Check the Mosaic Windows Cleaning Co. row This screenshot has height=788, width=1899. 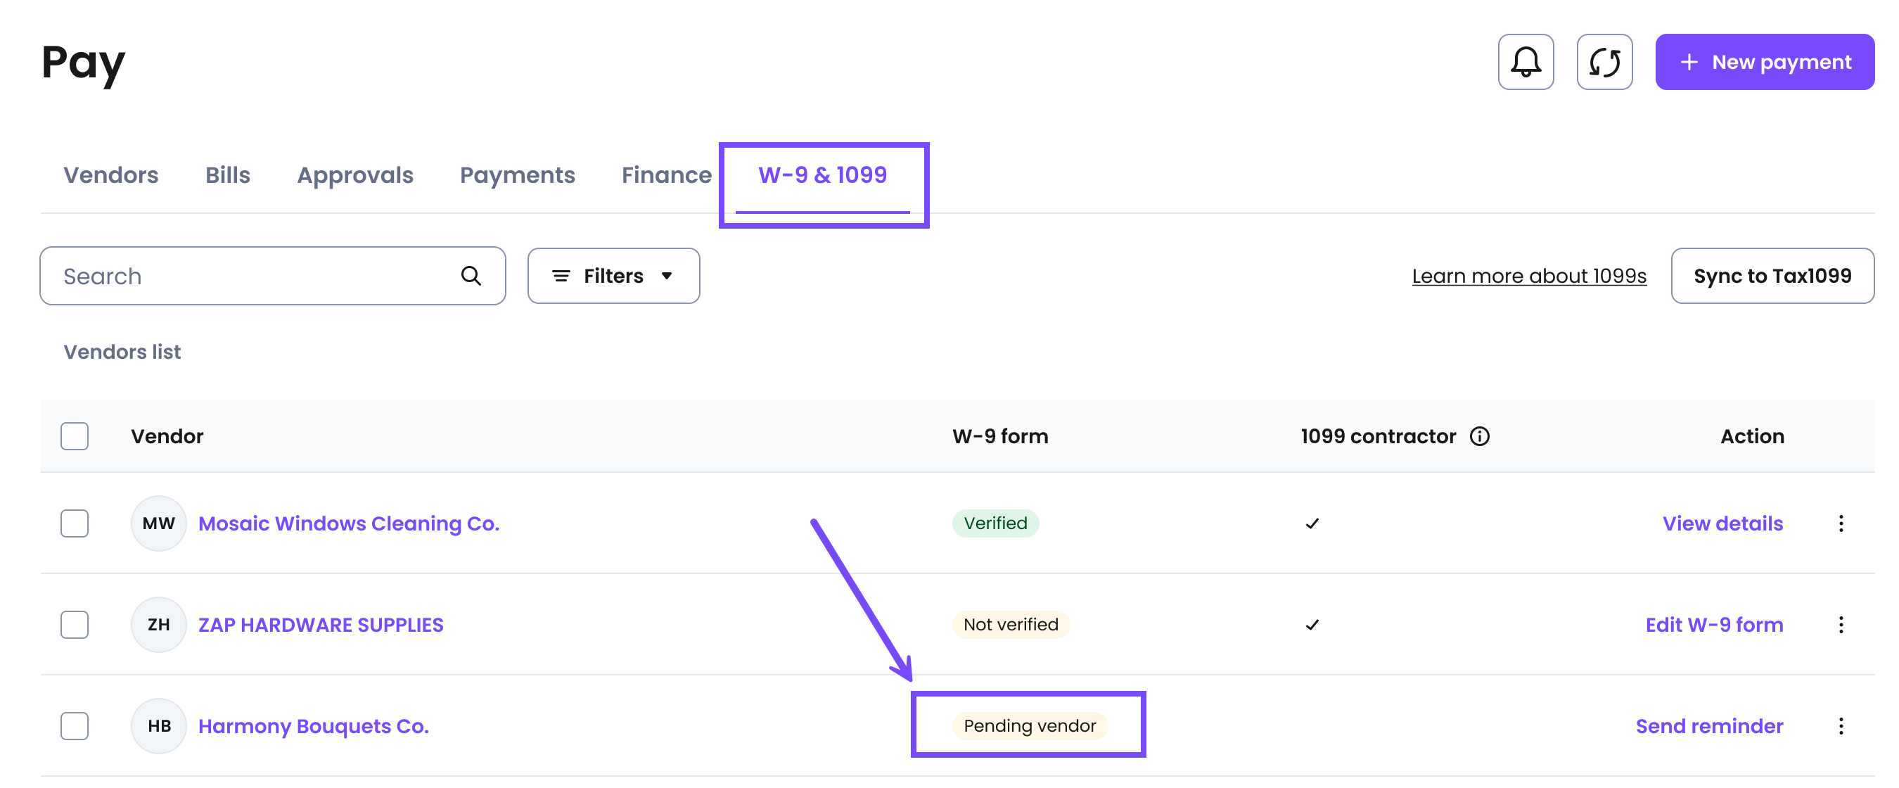point(75,523)
